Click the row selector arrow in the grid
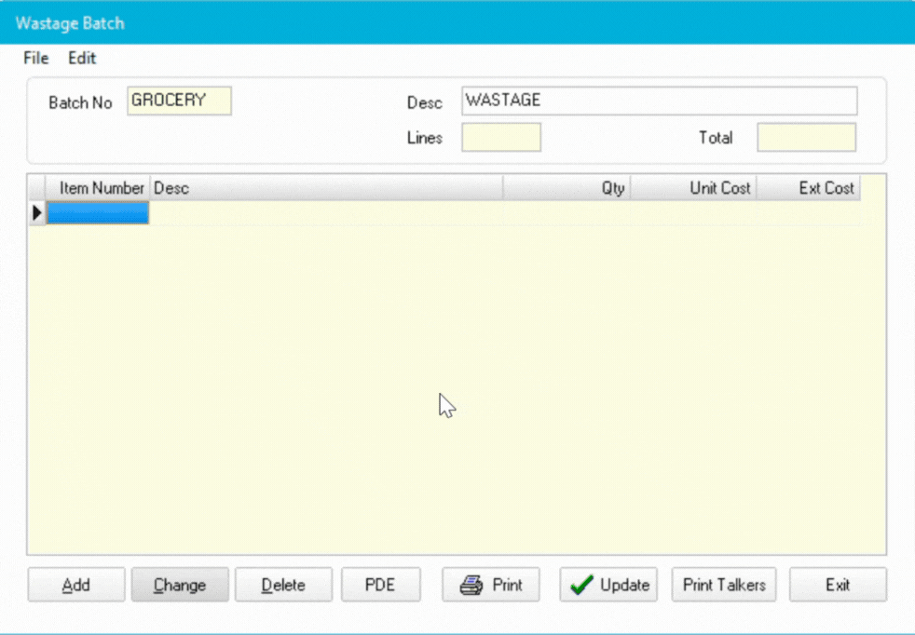 pos(36,212)
